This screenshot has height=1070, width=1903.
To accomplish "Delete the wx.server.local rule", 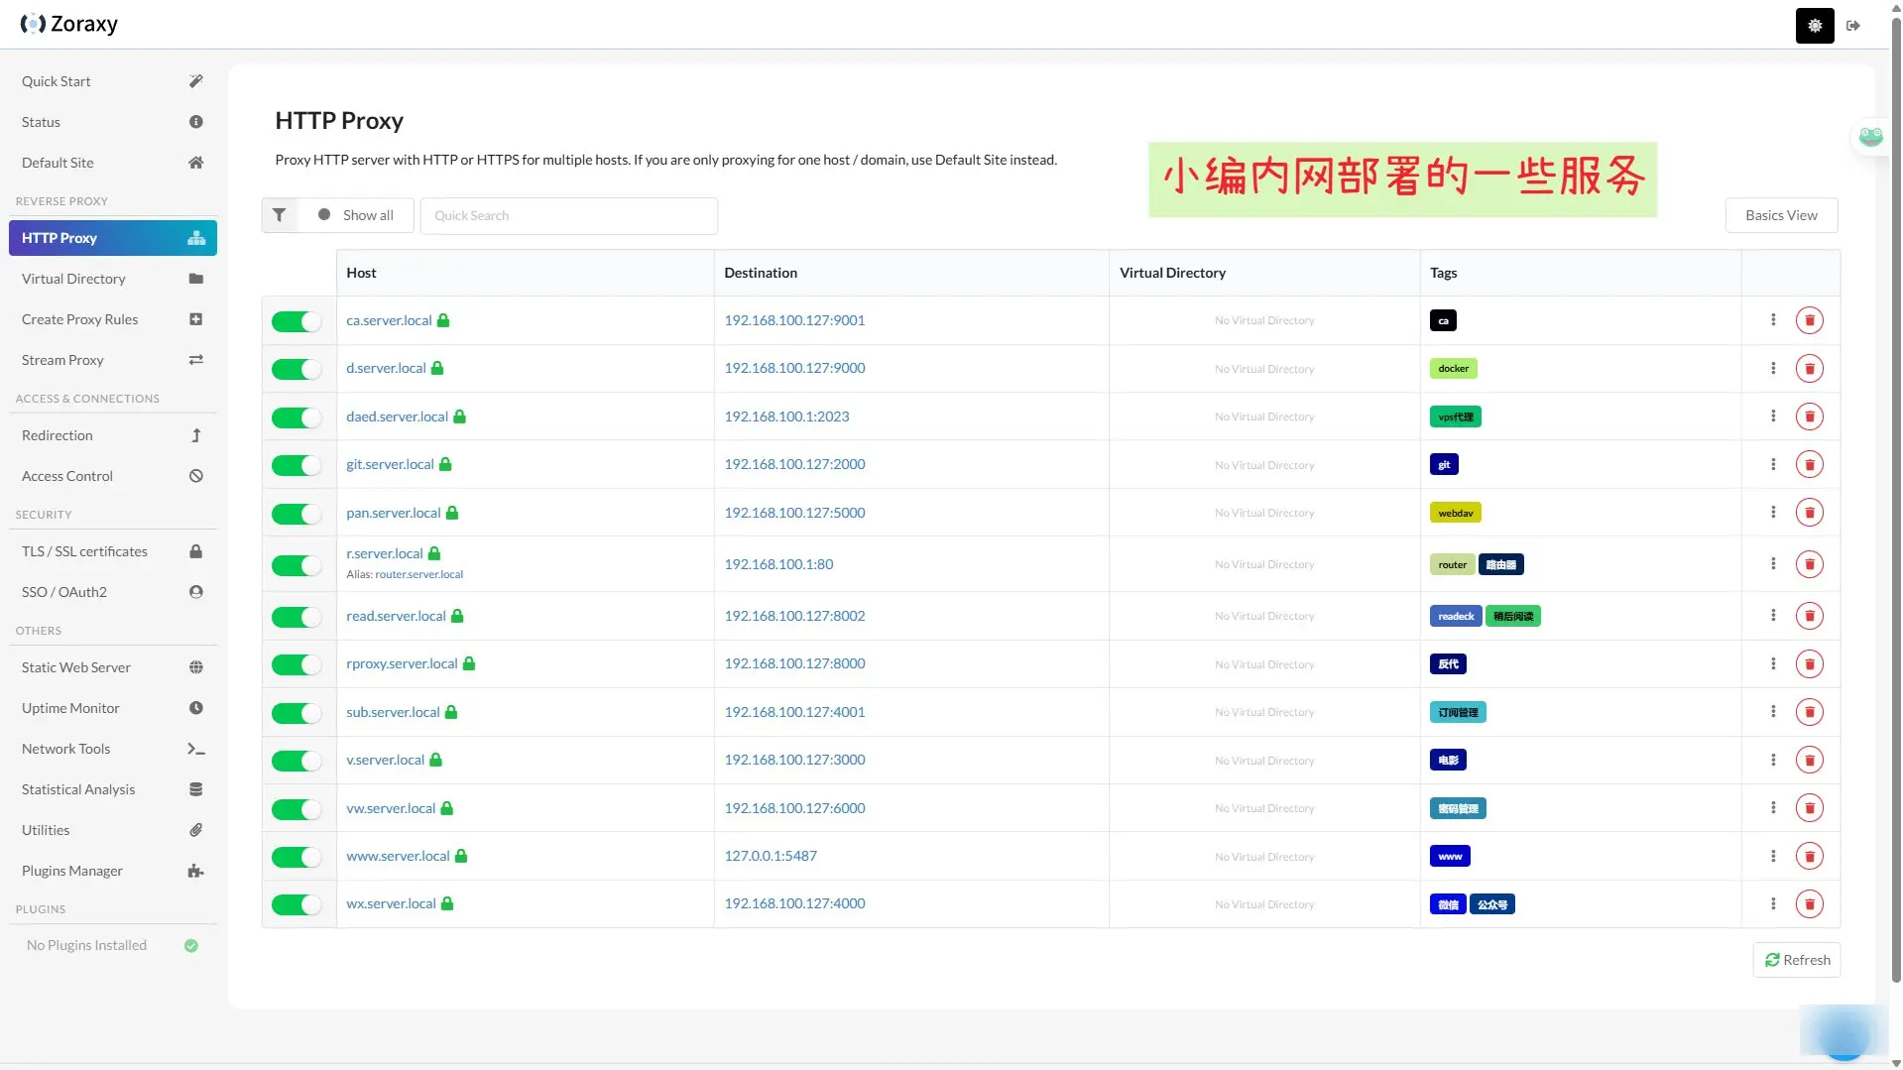I will pyautogui.click(x=1809, y=904).
